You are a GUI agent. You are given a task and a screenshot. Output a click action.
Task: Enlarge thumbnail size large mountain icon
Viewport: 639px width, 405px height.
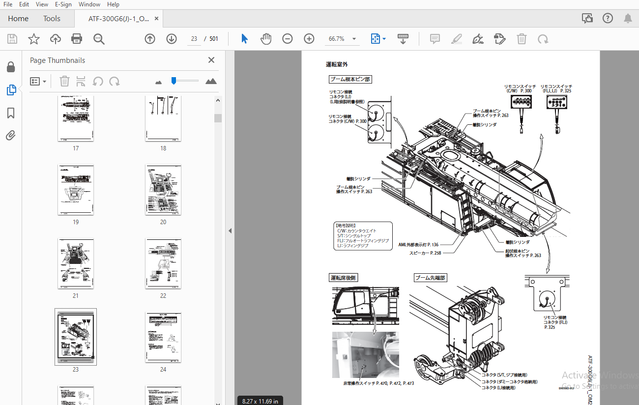pos(211,81)
